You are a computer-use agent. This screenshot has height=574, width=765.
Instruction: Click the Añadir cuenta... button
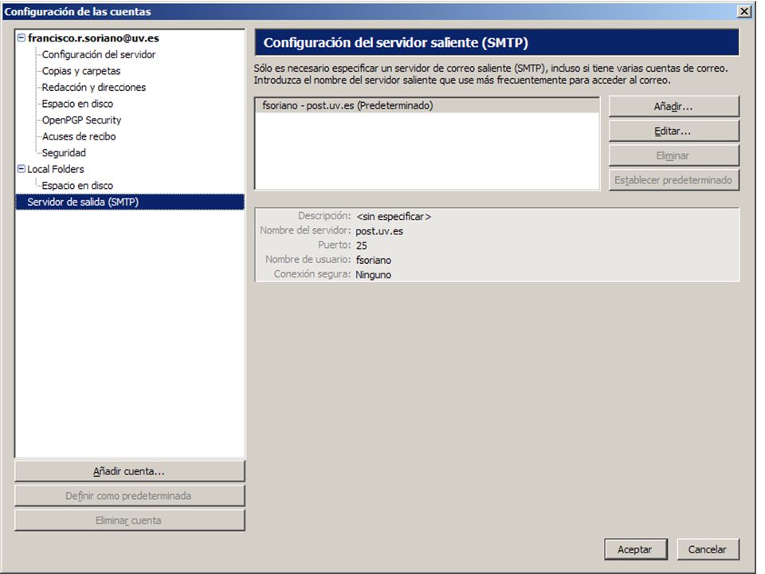point(130,471)
